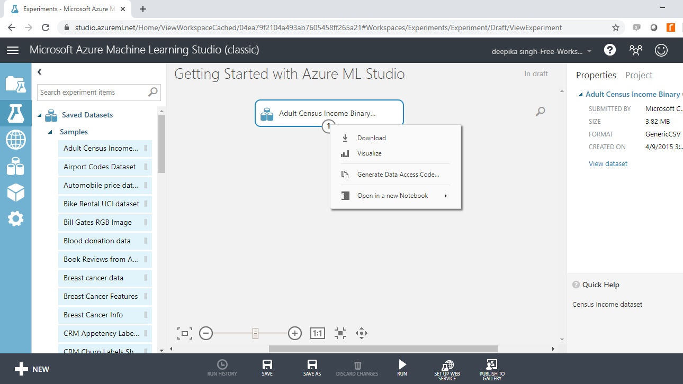
Task: Select Breast Cancer Features
Action: point(105,297)
